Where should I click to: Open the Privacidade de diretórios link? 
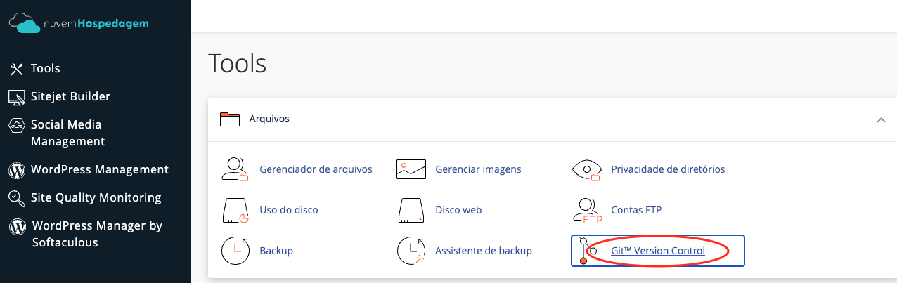(668, 169)
